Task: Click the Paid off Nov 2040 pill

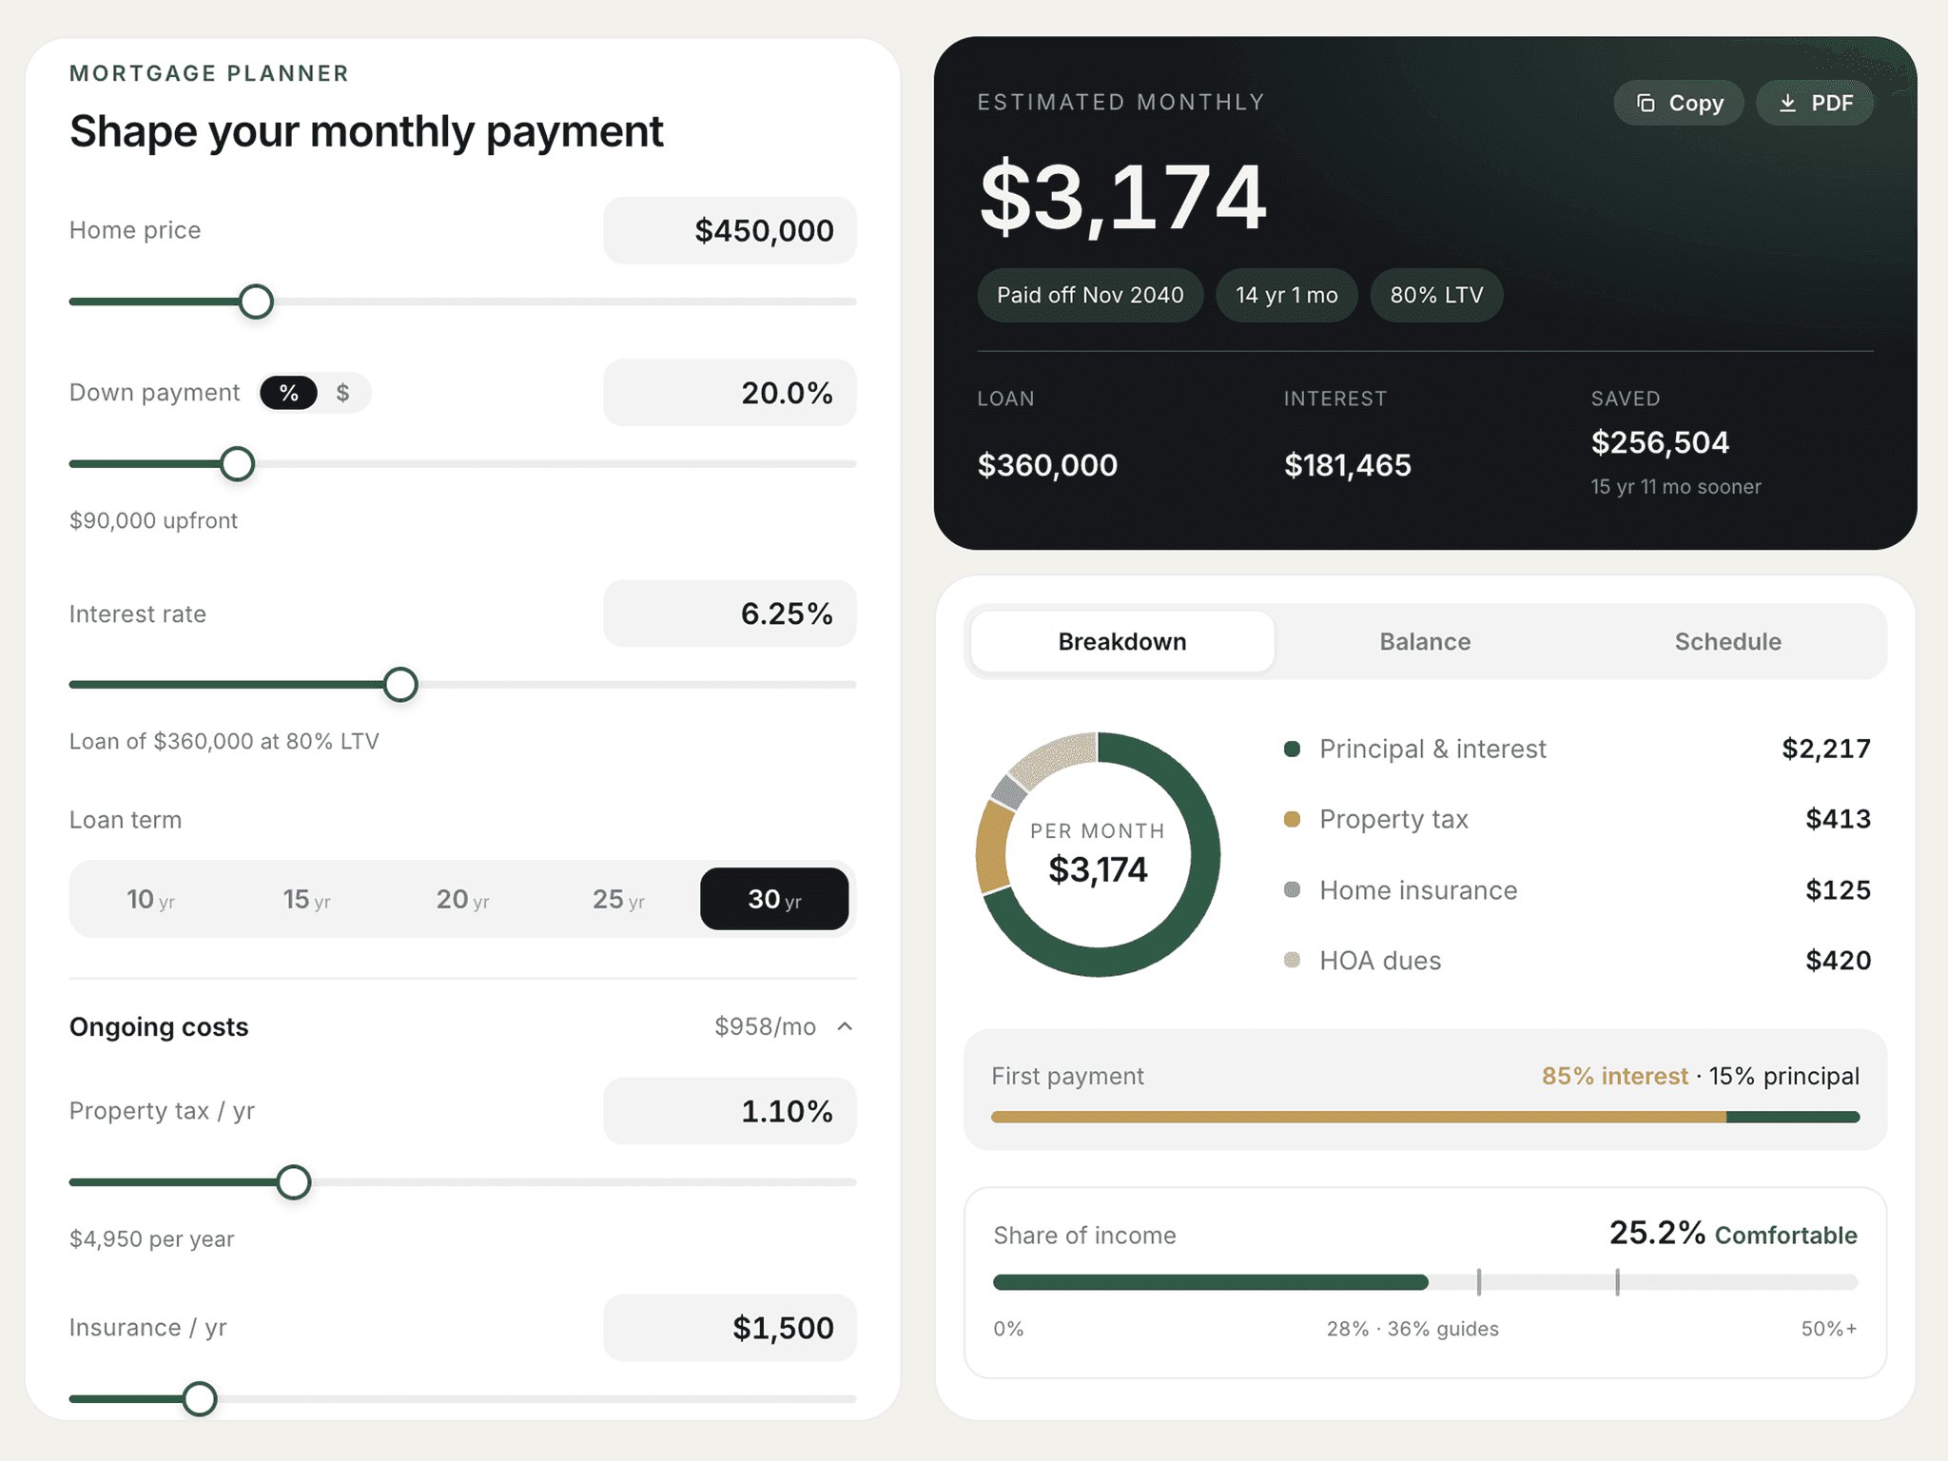Action: [x=1090, y=295]
